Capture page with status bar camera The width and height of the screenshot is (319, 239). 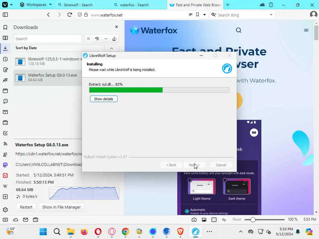click(194, 220)
